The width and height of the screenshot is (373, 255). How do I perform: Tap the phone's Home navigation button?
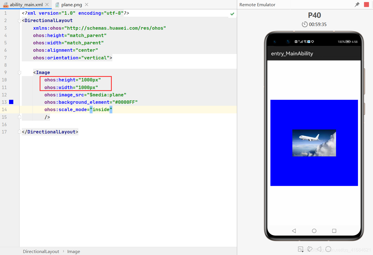(314, 231)
